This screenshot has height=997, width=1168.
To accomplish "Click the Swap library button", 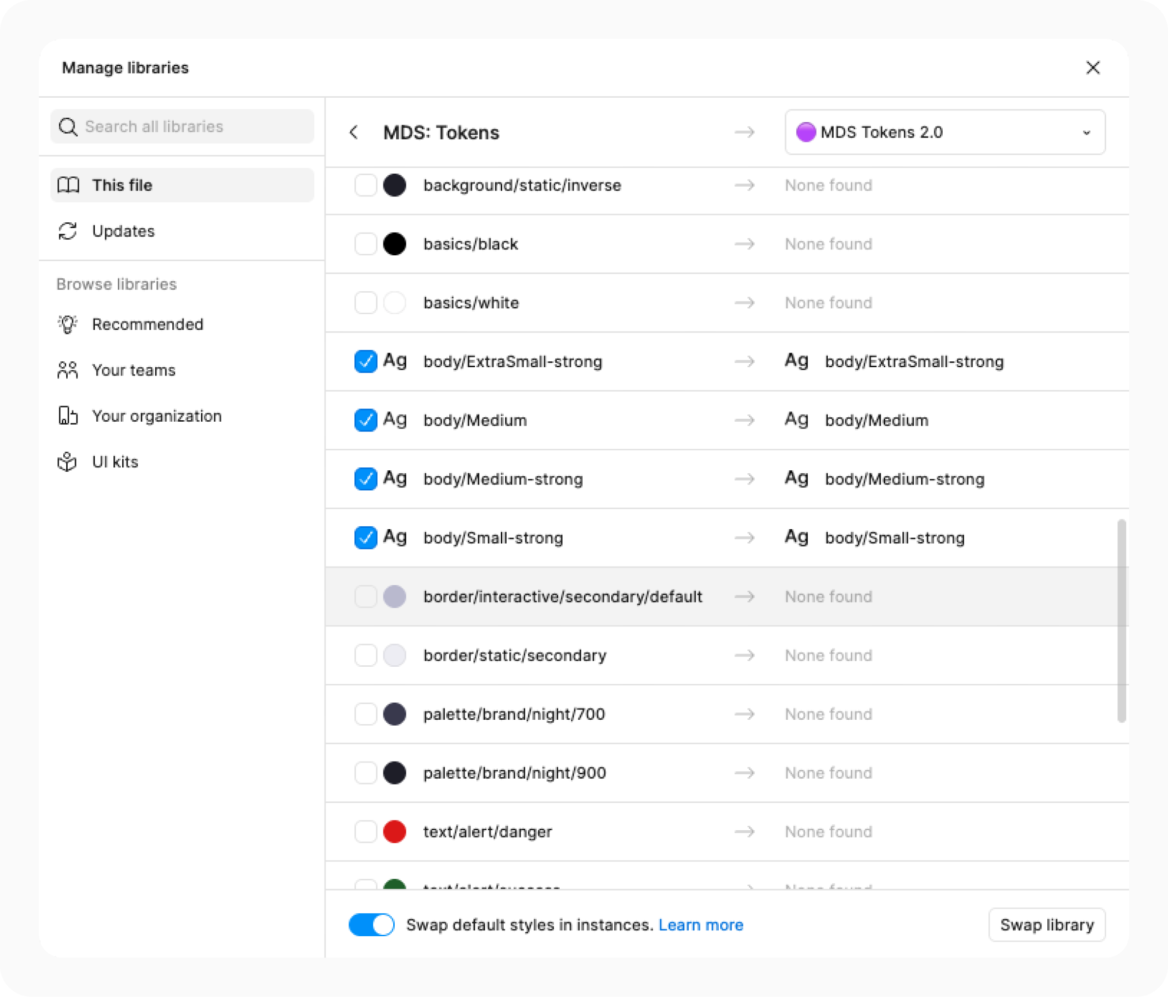I will 1047,925.
